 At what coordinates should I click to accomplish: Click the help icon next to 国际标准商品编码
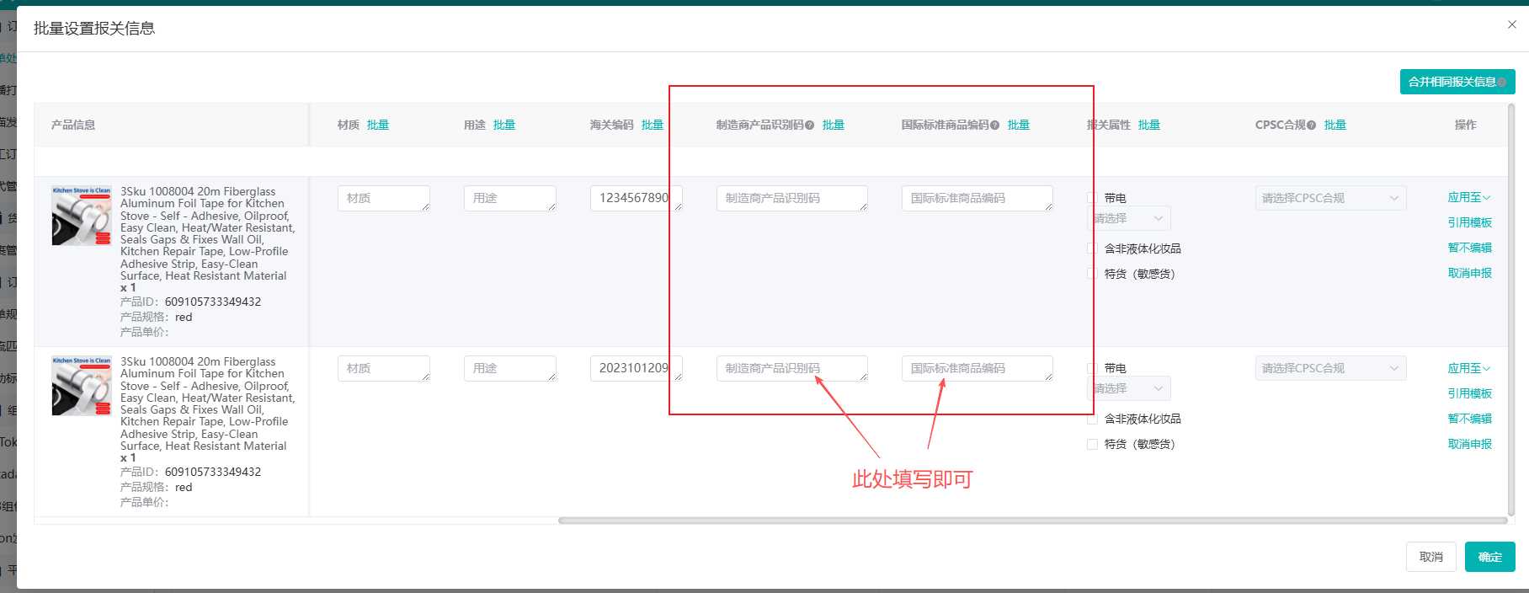[994, 126]
